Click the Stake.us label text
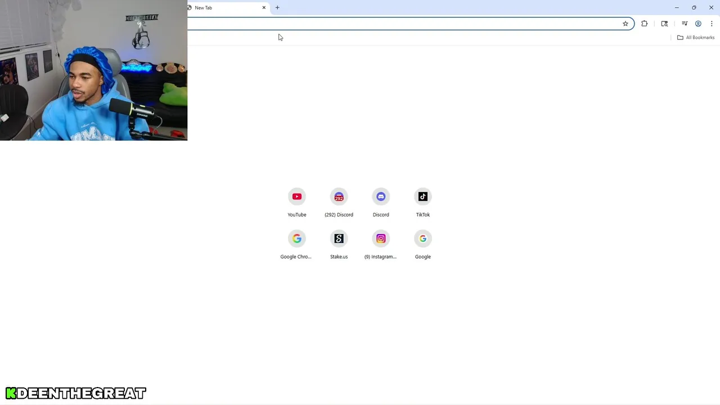 339,257
